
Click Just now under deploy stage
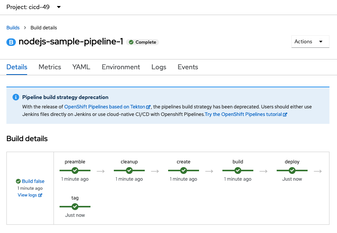point(292,179)
